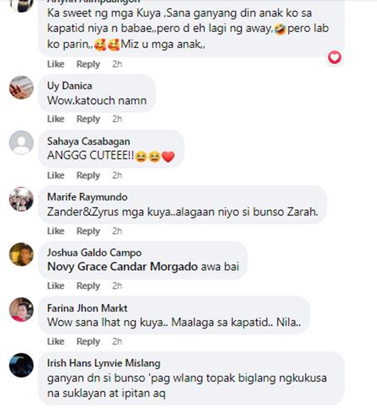377x408 pixels.
Task: Open Irish Hans Lynvie Mislang's name link
Action: tap(104, 363)
